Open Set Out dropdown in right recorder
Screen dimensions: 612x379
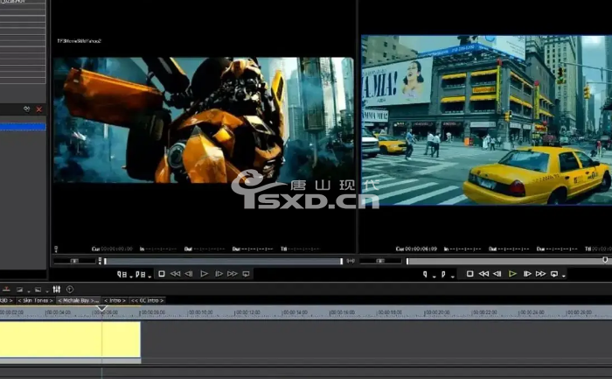[453, 277]
